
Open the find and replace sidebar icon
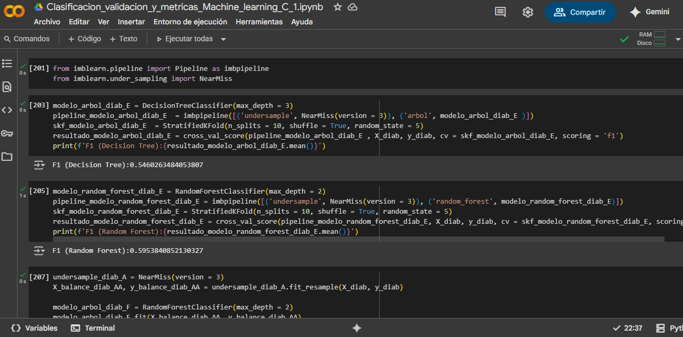click(7, 87)
